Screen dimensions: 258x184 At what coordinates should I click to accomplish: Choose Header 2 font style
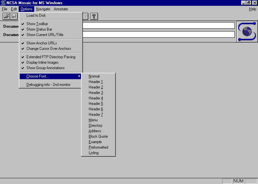pos(98,87)
